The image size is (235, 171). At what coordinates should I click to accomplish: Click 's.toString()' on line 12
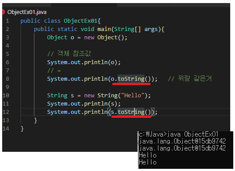[x=131, y=112]
